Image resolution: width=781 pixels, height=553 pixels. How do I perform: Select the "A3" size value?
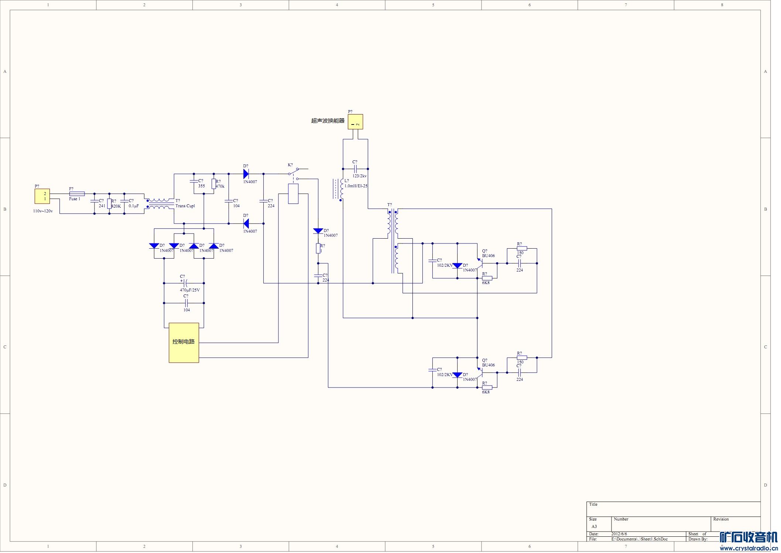click(594, 527)
